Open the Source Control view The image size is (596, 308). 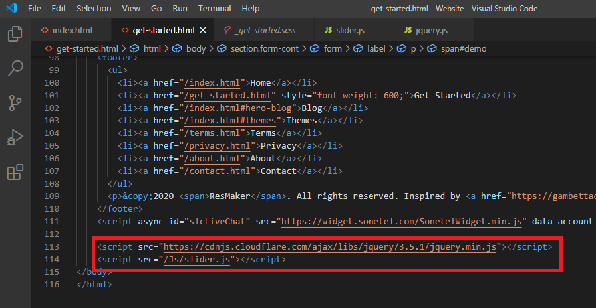(x=15, y=103)
